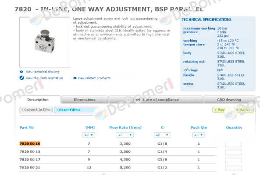Click the working temperature label
The image size is (260, 175).
pyautogui.click(x=194, y=42)
